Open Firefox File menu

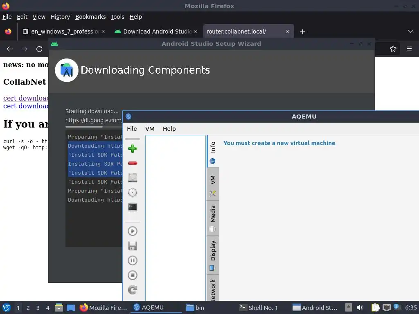tap(7, 17)
